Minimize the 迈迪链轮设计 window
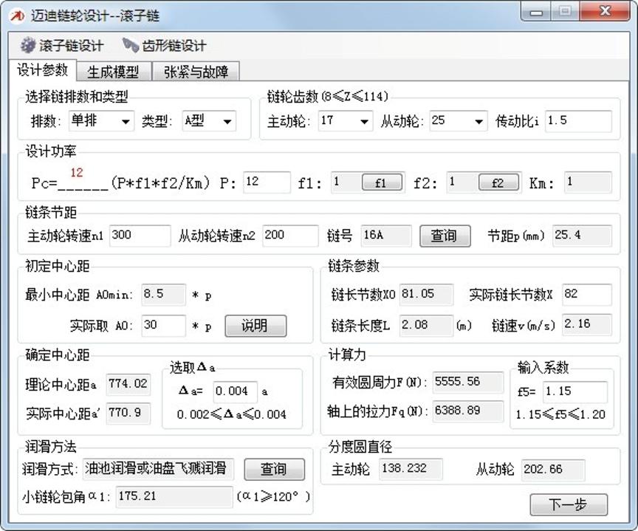The image size is (638, 531). point(536,11)
